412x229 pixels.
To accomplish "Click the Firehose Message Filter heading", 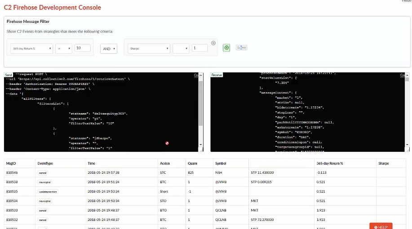I will click(x=28, y=22).
